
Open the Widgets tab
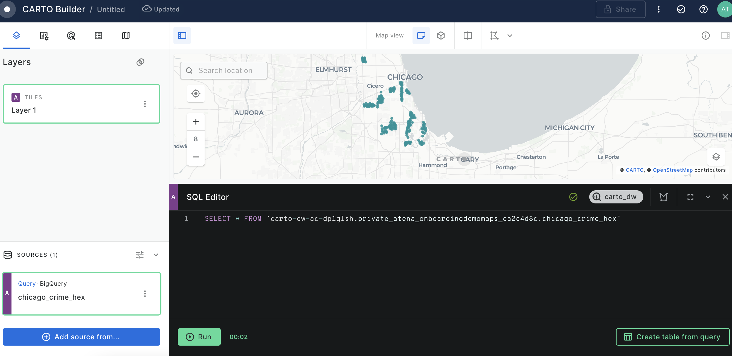coord(44,36)
